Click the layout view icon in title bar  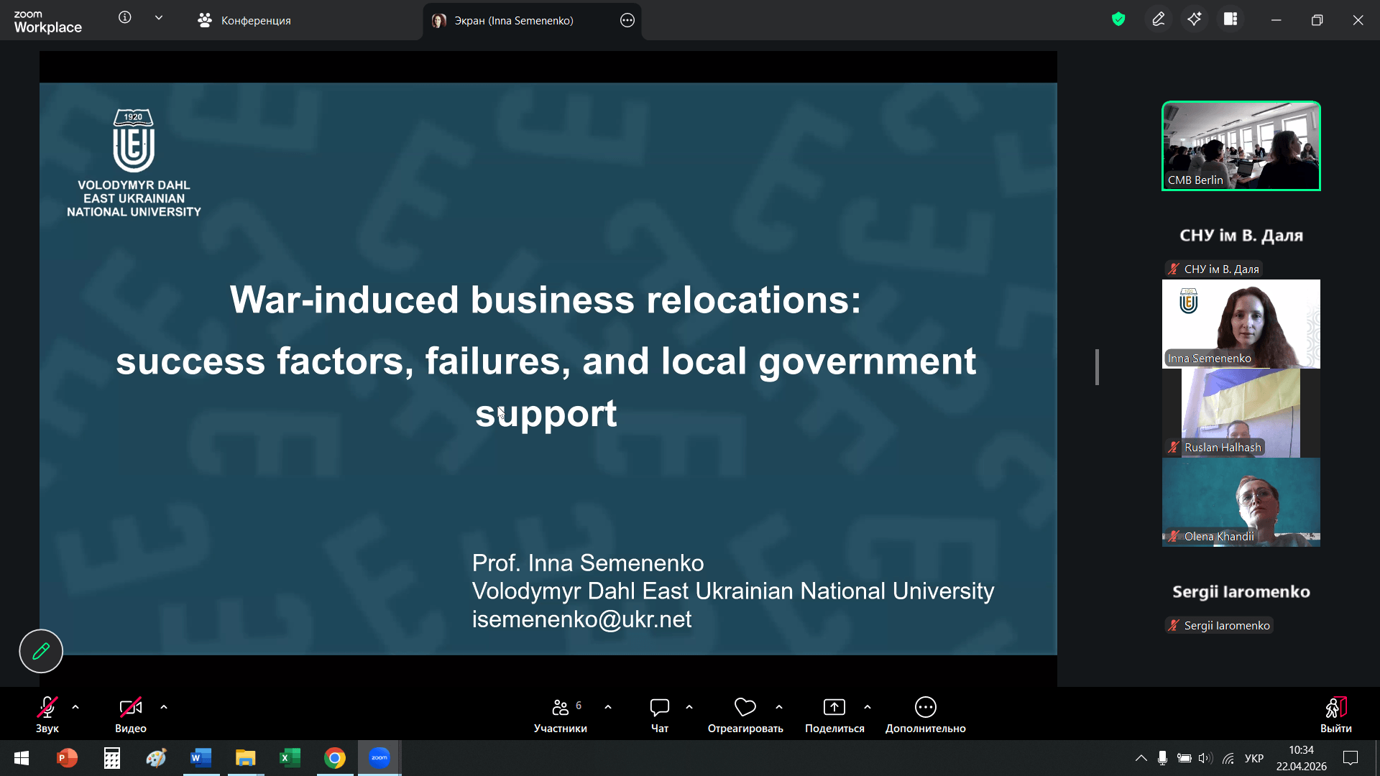(x=1230, y=19)
